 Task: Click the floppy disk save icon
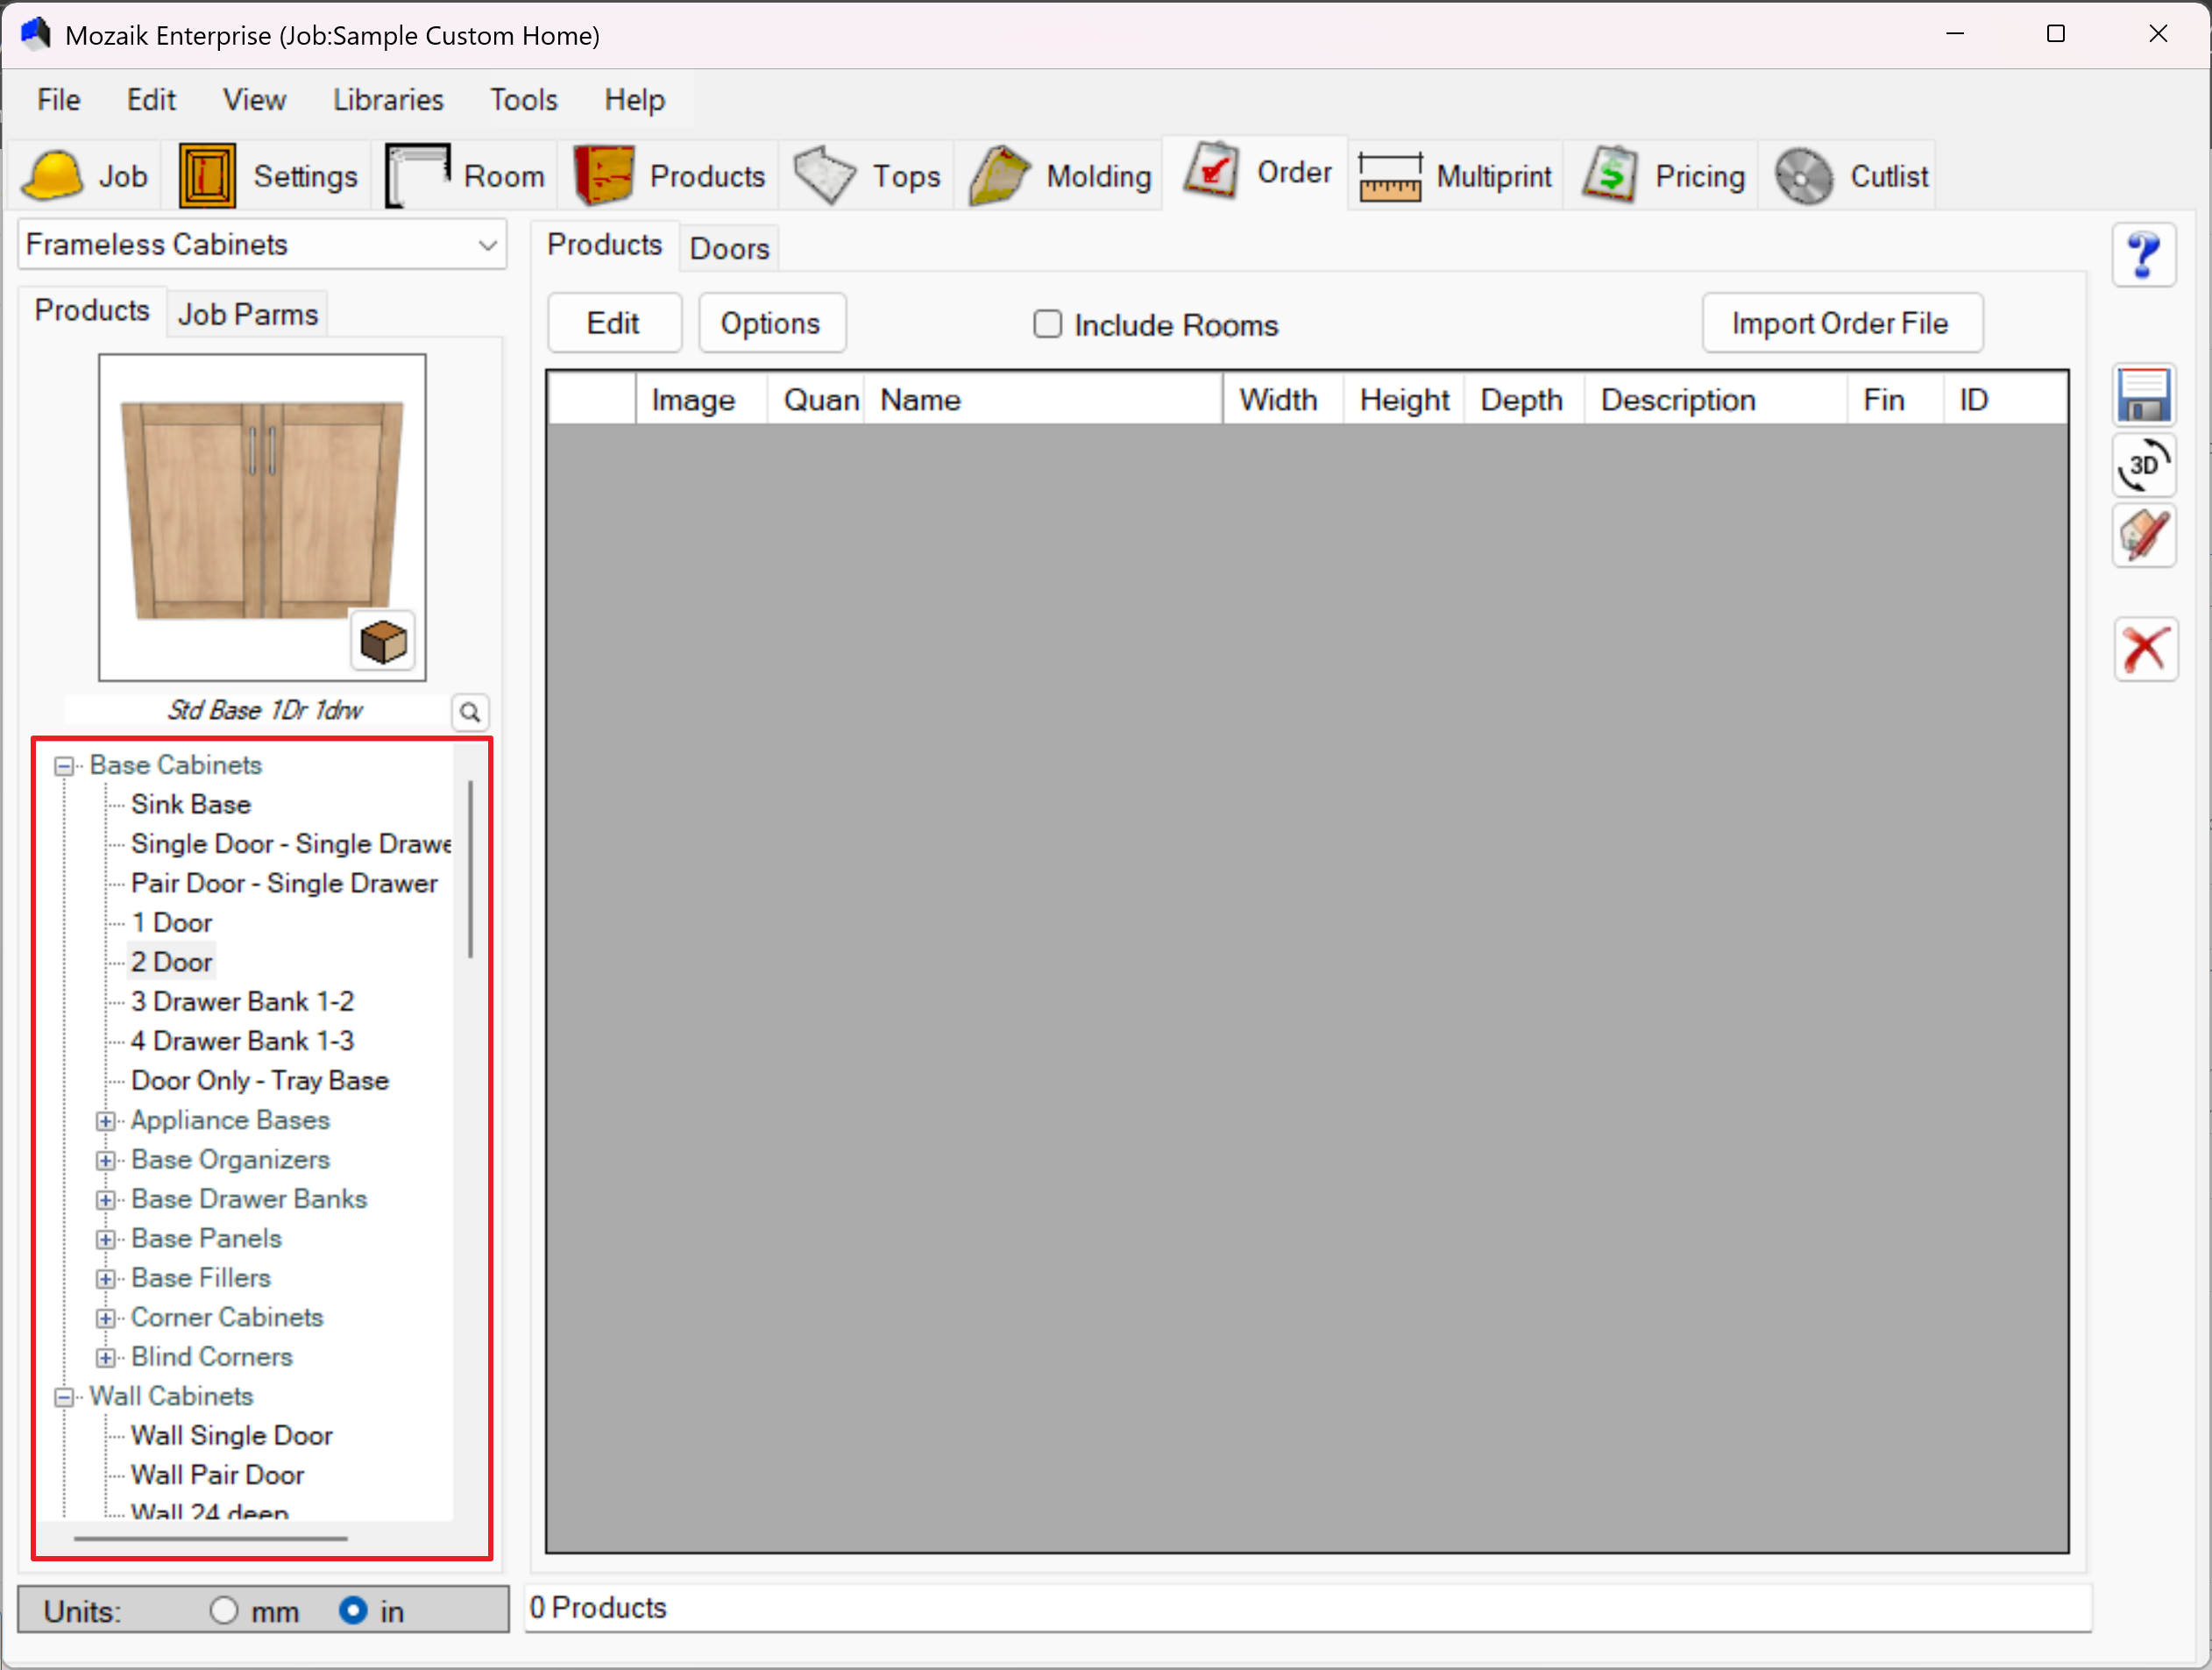[2143, 395]
